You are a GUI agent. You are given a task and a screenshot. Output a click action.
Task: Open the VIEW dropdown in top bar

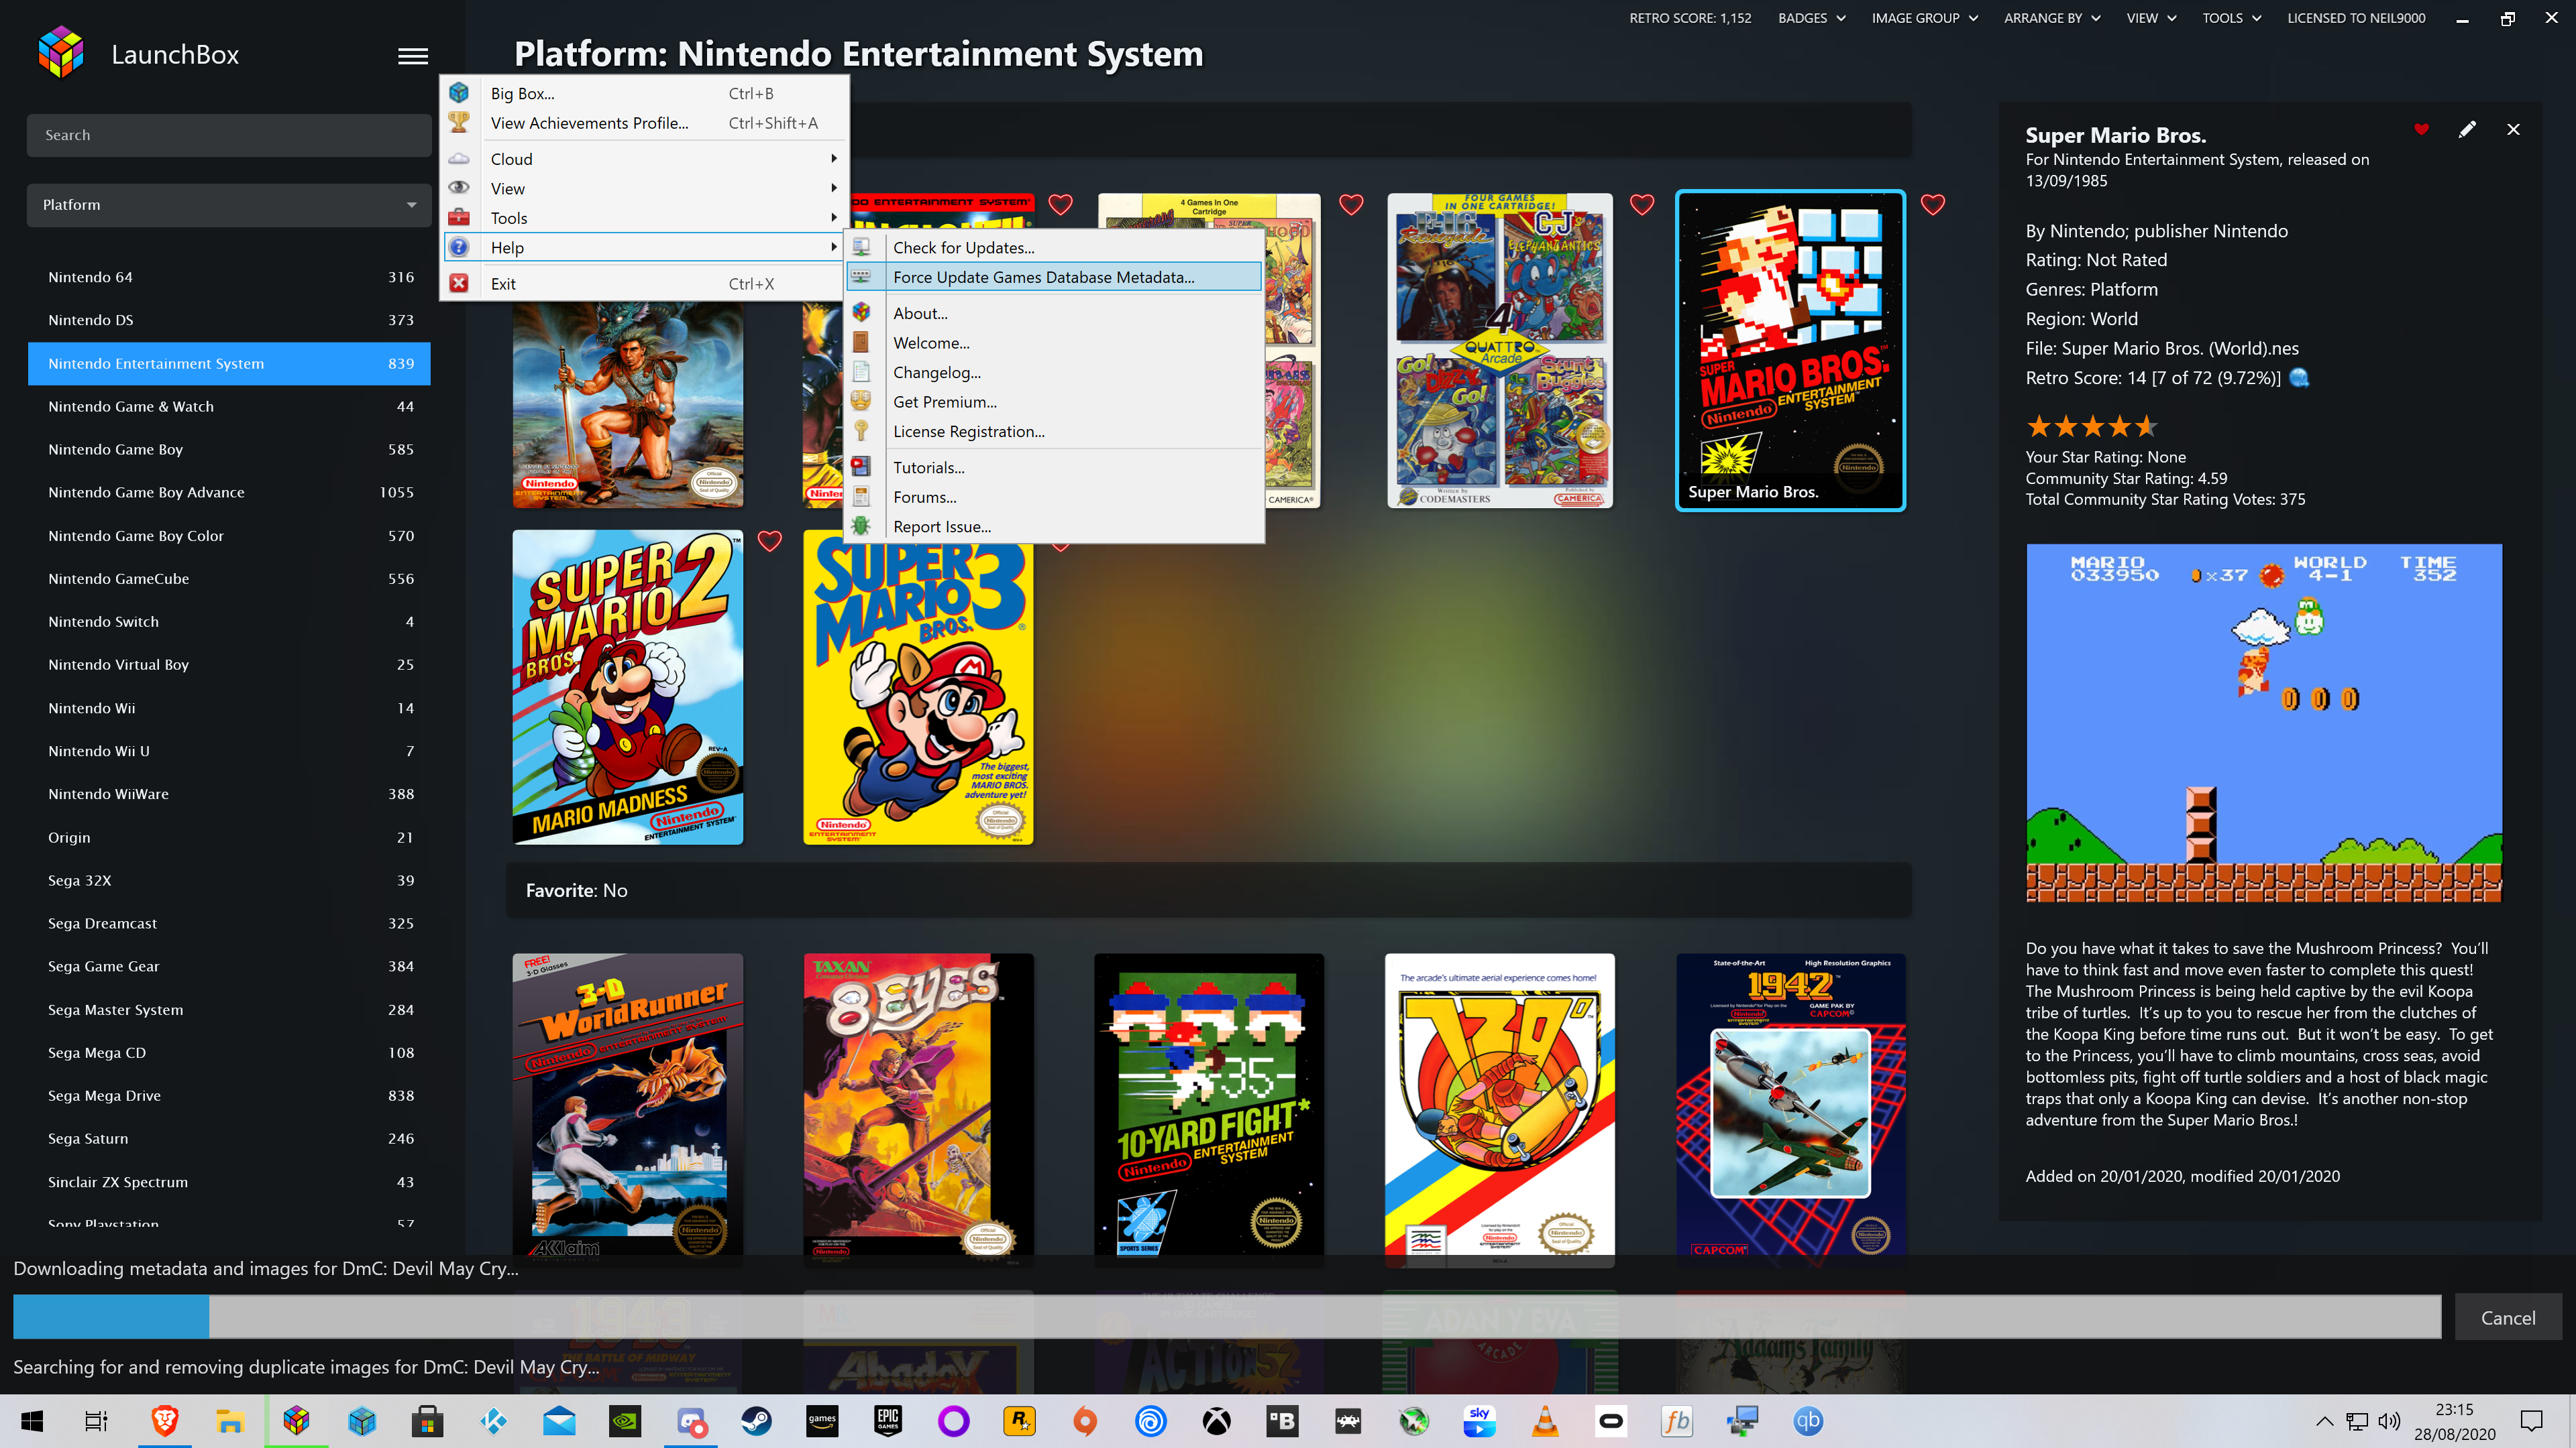2151,18
